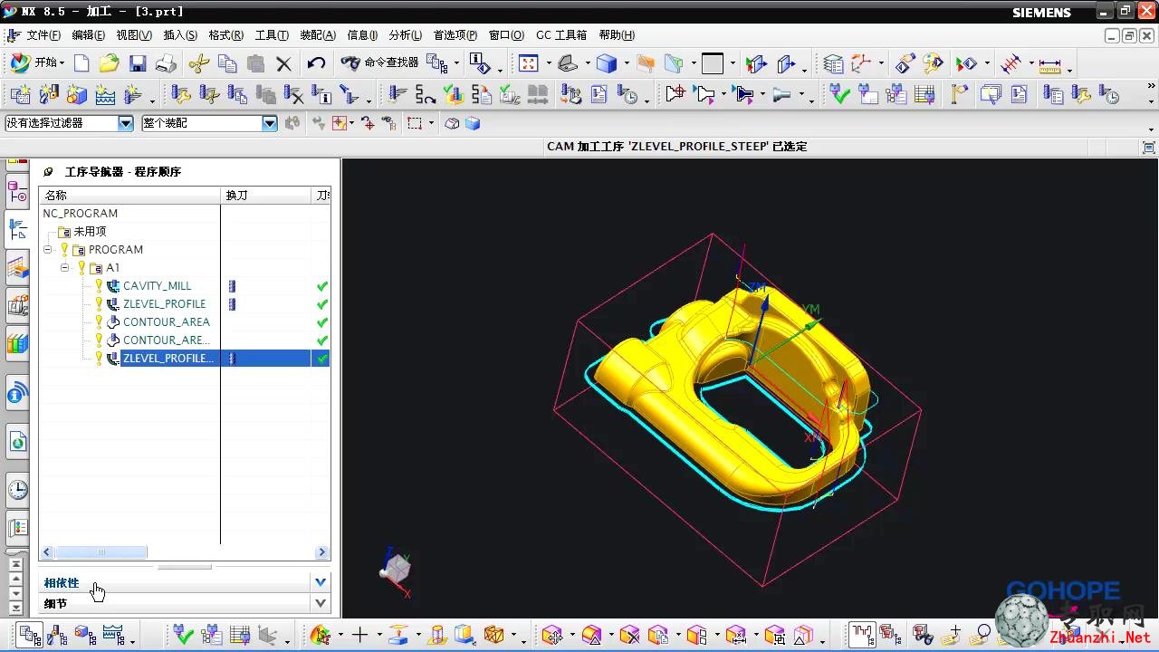Screen dimensions: 1159x652
Task: Click the Post Process icon
Action: pos(571,94)
